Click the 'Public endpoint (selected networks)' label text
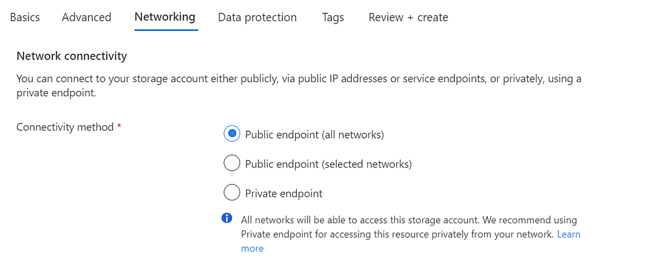Image resolution: width=647 pixels, height=263 pixels. 329,164
